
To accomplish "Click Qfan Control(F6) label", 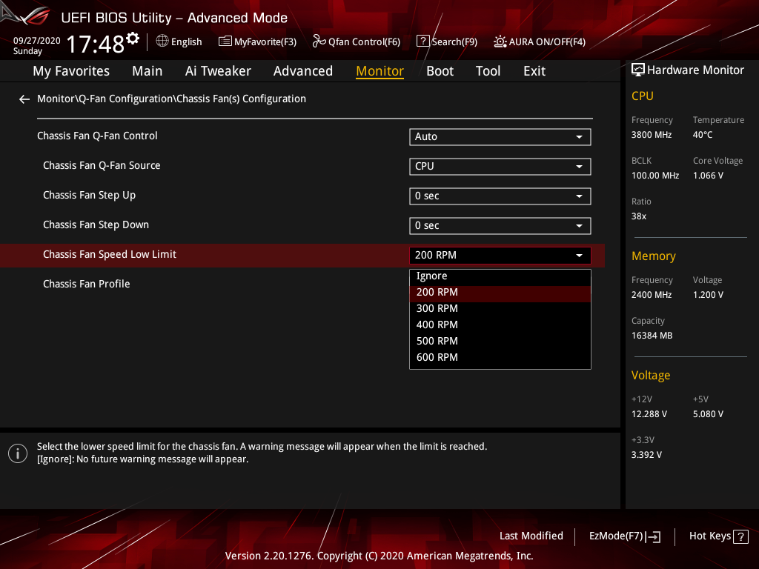I will pyautogui.click(x=364, y=42).
